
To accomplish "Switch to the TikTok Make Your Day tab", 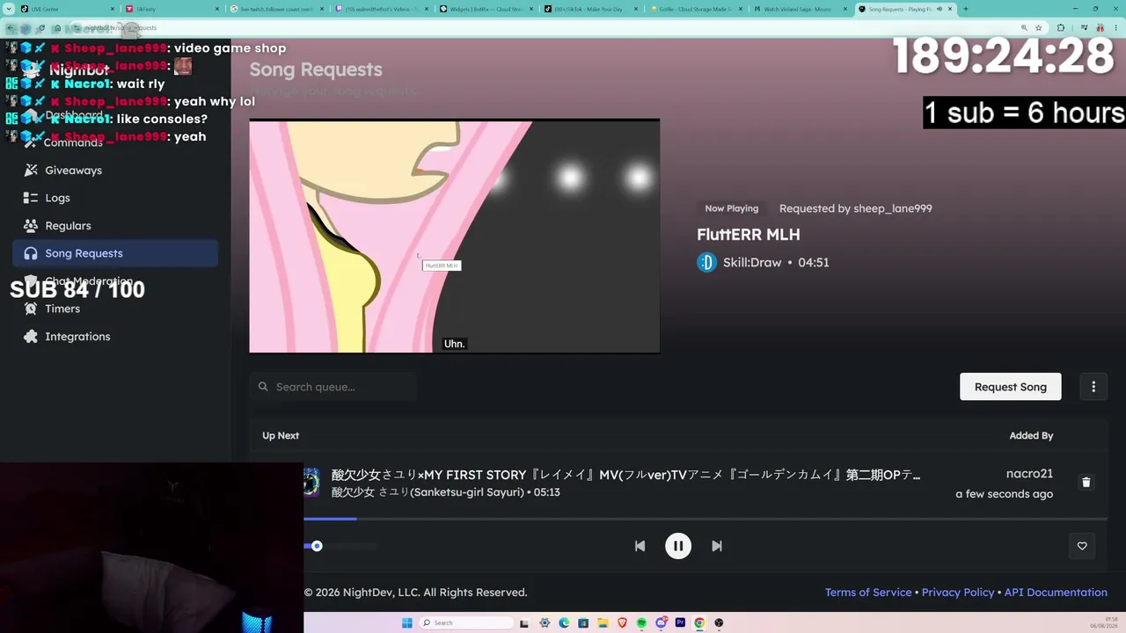I will click(592, 9).
